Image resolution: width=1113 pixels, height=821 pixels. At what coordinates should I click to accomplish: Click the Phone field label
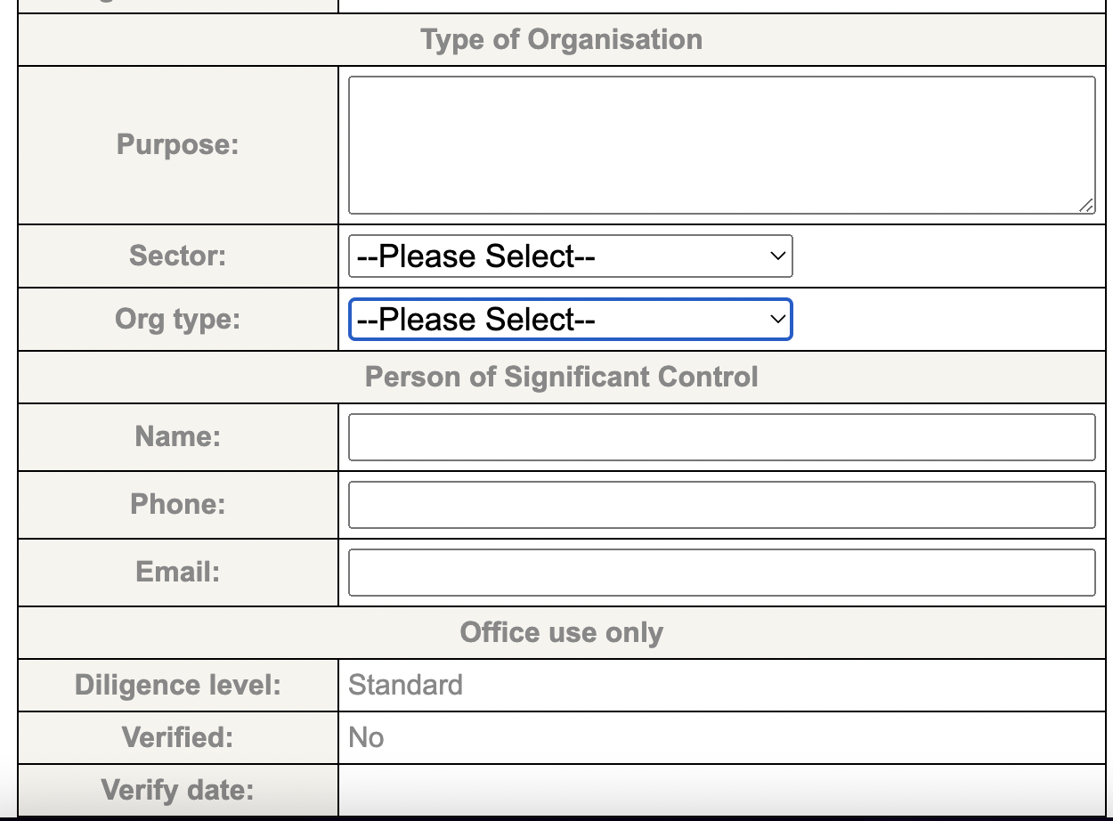pyautogui.click(x=178, y=504)
